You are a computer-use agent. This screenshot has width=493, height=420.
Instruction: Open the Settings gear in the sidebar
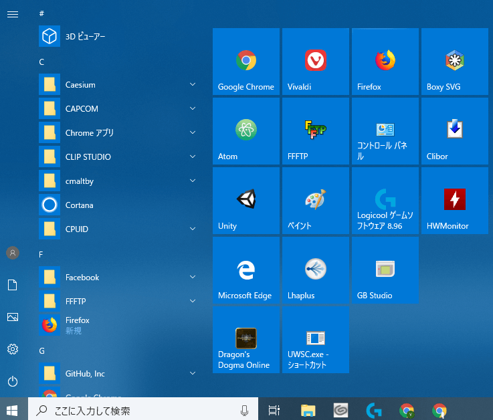[x=13, y=349]
